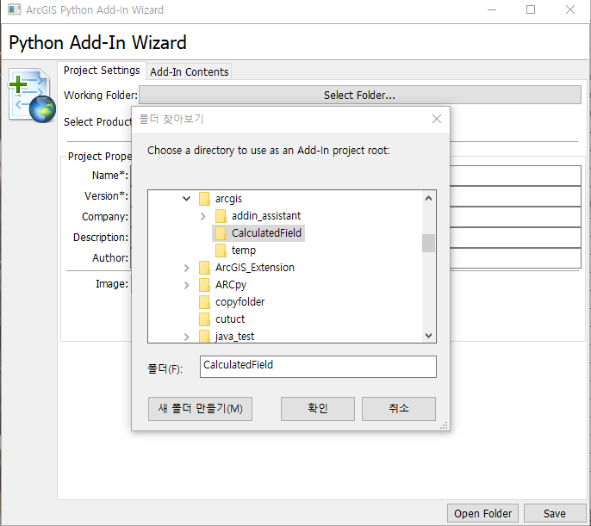Expand the java_test folder node
The width and height of the screenshot is (591, 526).
point(187,337)
